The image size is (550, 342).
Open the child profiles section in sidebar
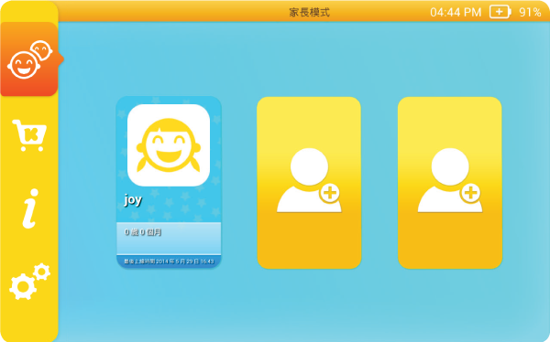[29, 59]
